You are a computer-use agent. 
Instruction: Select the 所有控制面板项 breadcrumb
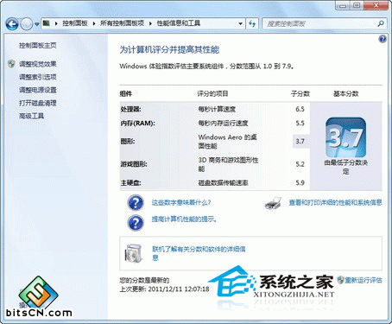coord(122,23)
